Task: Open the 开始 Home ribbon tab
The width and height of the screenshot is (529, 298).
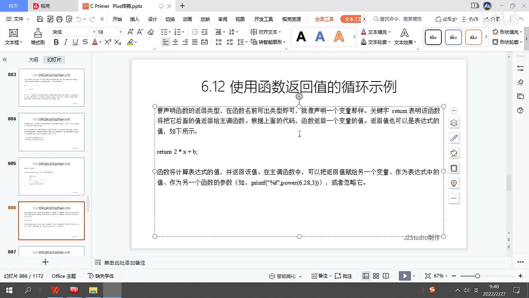Action: click(x=117, y=19)
